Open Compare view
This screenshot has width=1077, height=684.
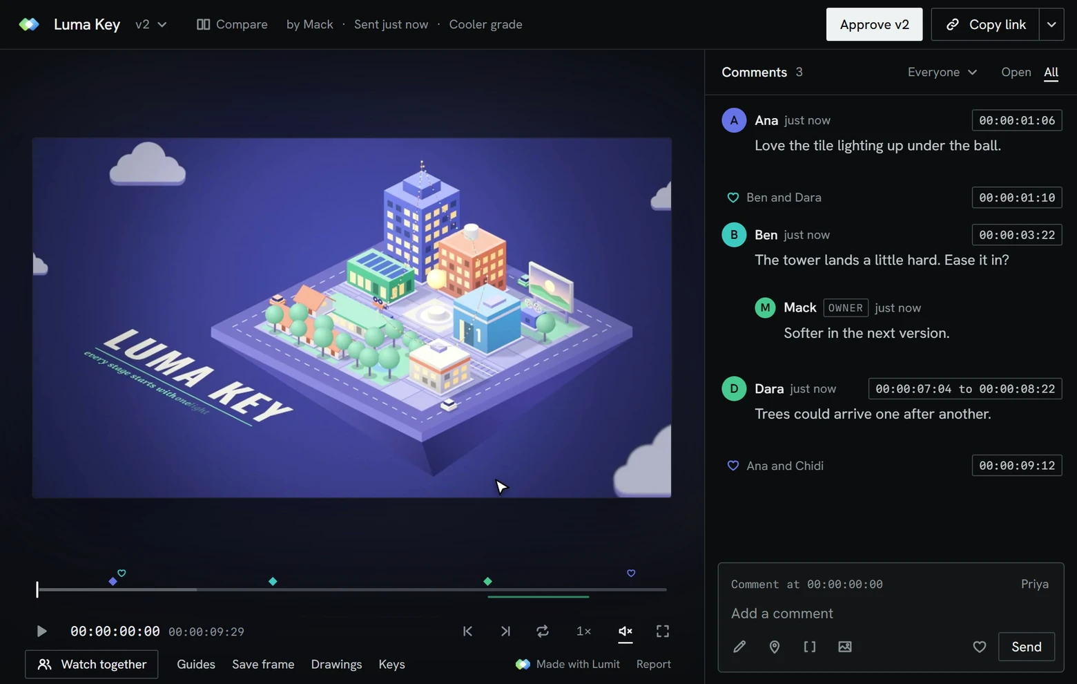232,24
